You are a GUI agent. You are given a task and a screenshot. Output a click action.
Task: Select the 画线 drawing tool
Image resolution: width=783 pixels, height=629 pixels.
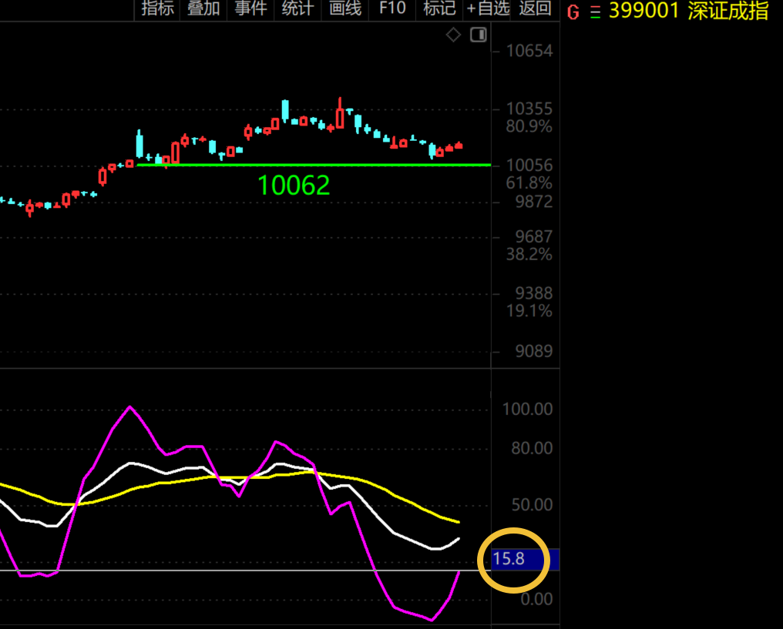[x=345, y=8]
